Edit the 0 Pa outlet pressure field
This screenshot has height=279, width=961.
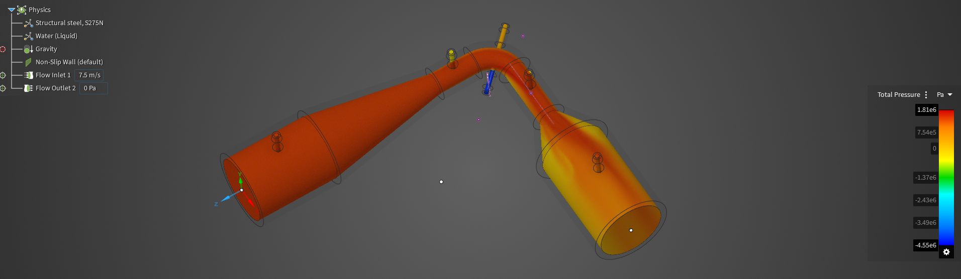point(93,88)
